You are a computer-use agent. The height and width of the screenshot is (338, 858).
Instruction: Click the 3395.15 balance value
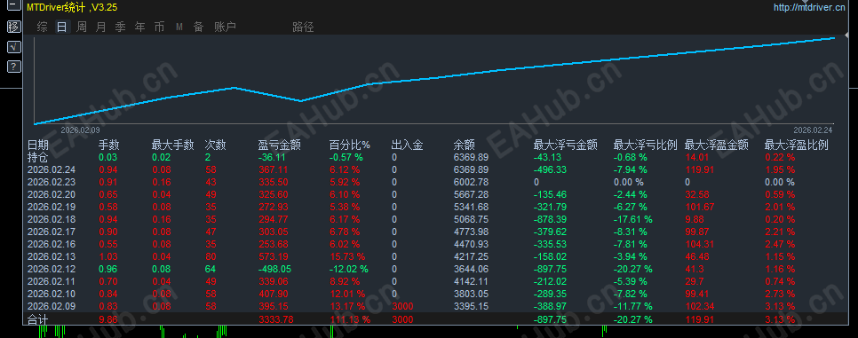[x=471, y=306]
